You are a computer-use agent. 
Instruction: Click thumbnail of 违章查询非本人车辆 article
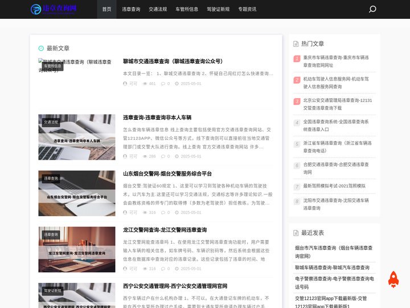pos(77,137)
